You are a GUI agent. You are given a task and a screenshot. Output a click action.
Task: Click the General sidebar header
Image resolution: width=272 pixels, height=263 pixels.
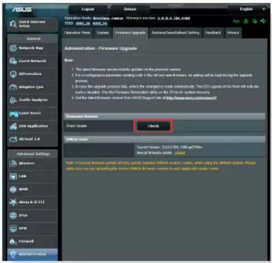[33, 38]
